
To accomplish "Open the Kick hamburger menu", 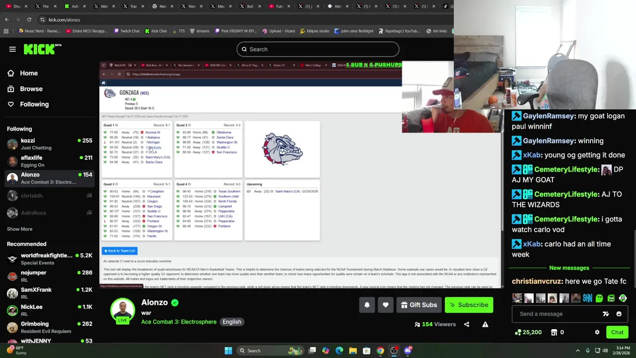I will [x=12, y=49].
